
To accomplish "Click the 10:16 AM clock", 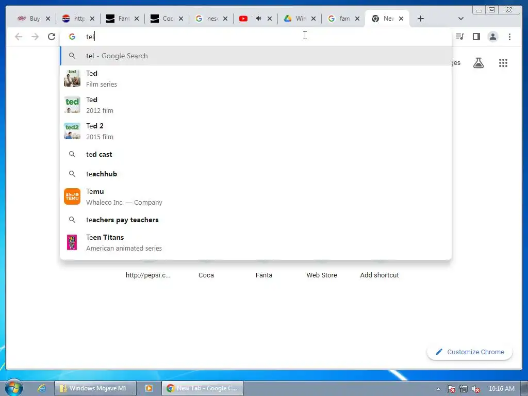I will tap(501, 389).
